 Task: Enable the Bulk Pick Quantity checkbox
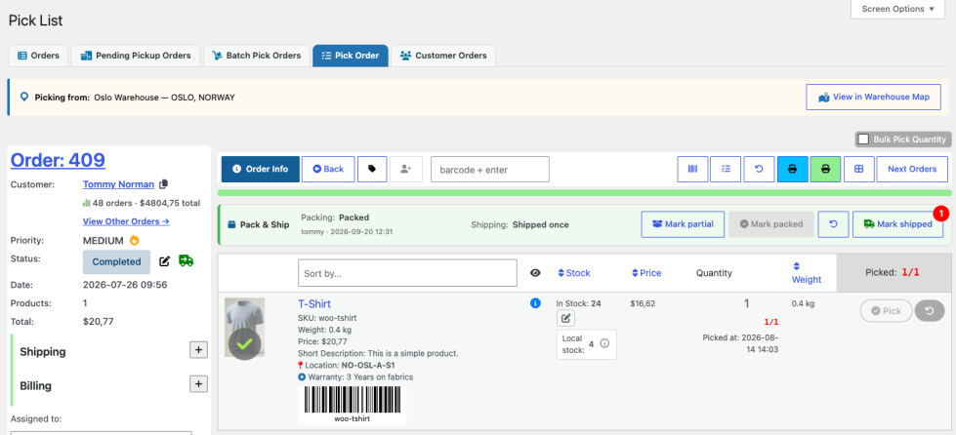pos(863,138)
